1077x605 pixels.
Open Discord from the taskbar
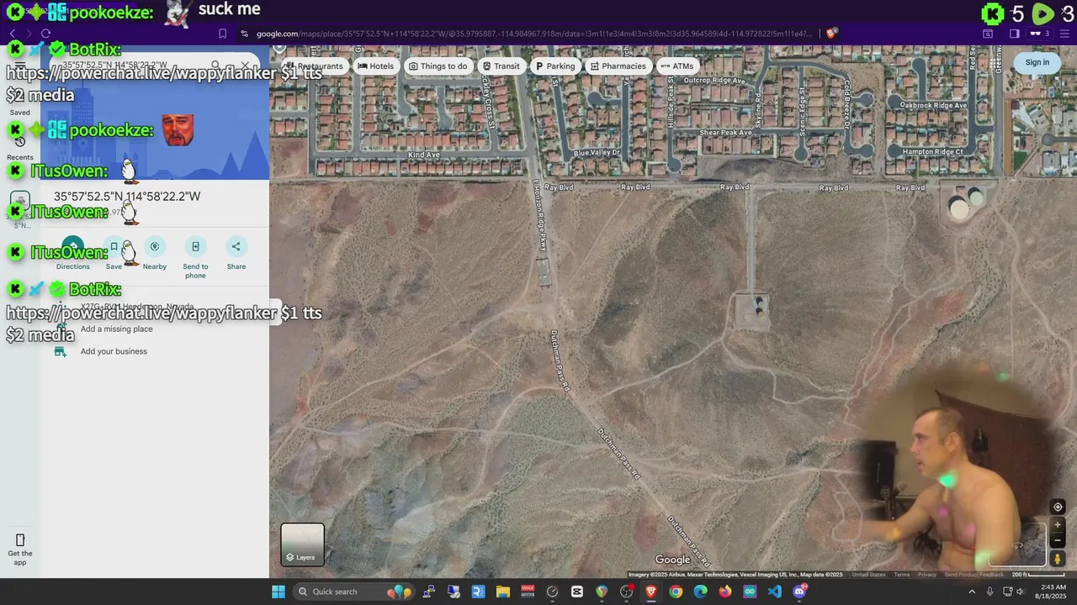(799, 592)
